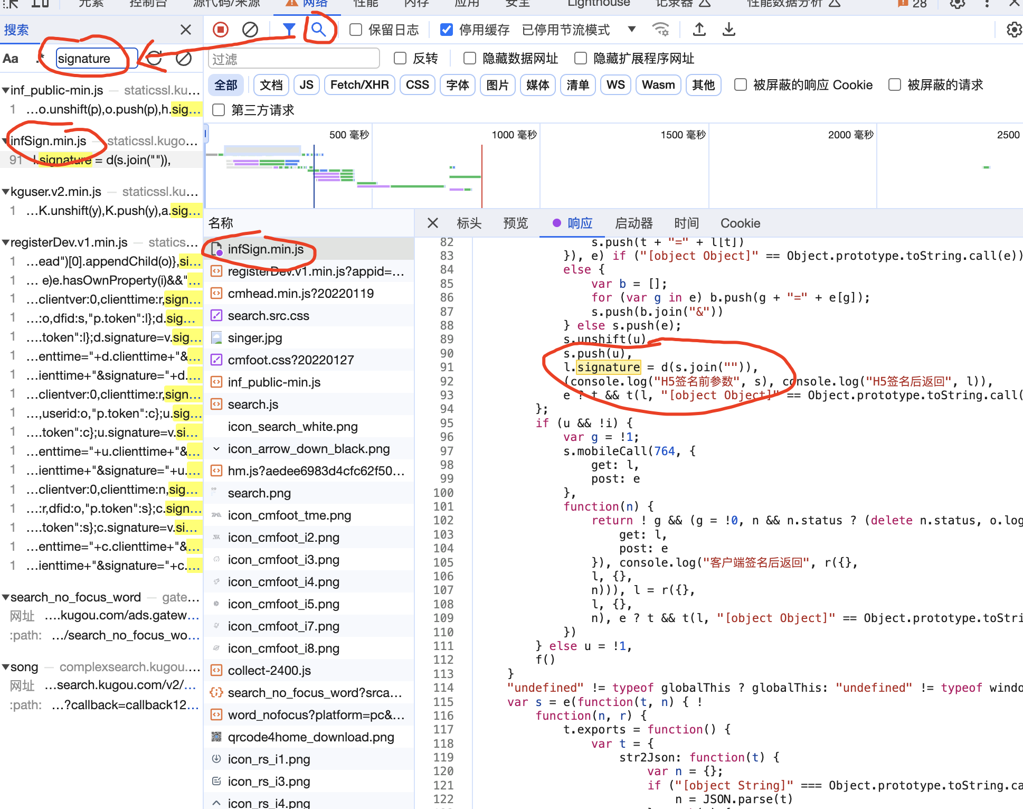Toggle the network filter funnel icon
Viewport: 1023px width, 809px height.
[289, 30]
